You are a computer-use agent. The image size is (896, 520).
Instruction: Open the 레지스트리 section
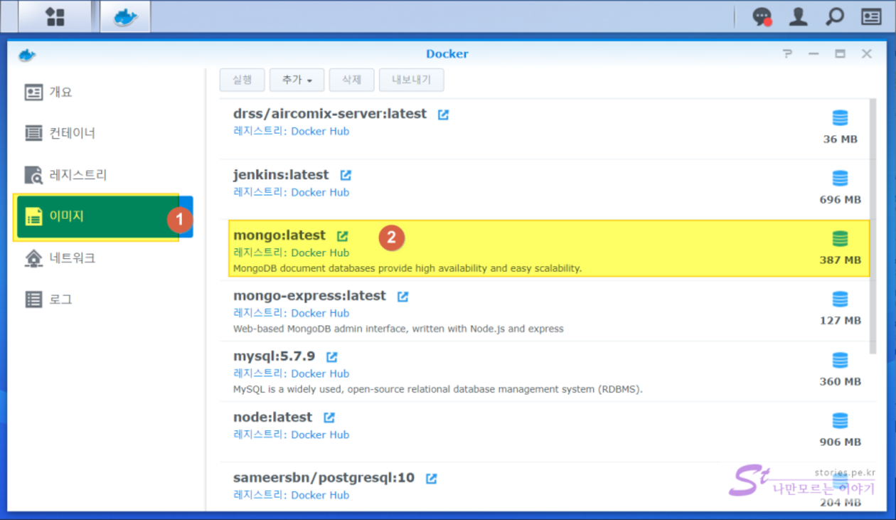tap(78, 175)
